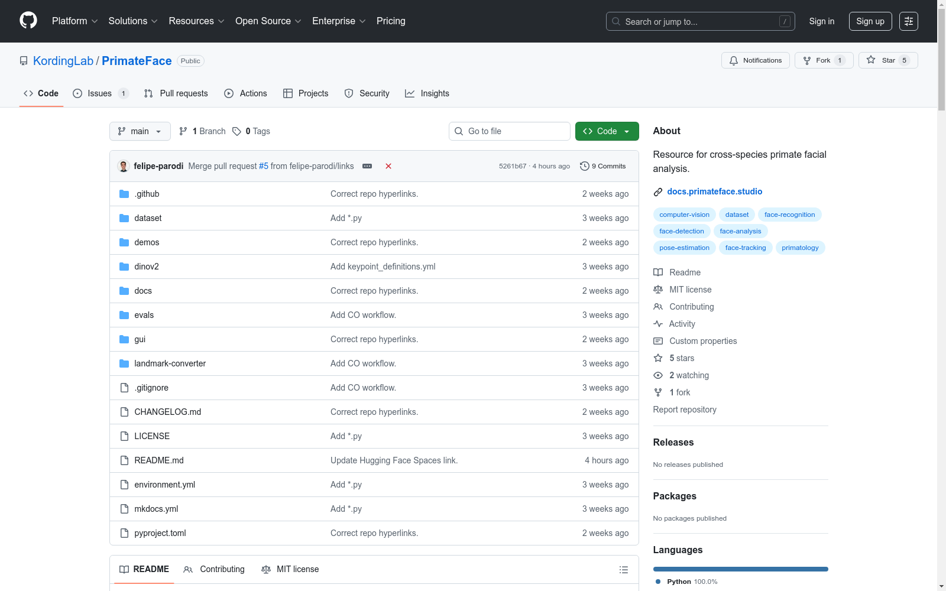Click the landmark-converter folder icon
The image size is (946, 591).
pos(124,363)
